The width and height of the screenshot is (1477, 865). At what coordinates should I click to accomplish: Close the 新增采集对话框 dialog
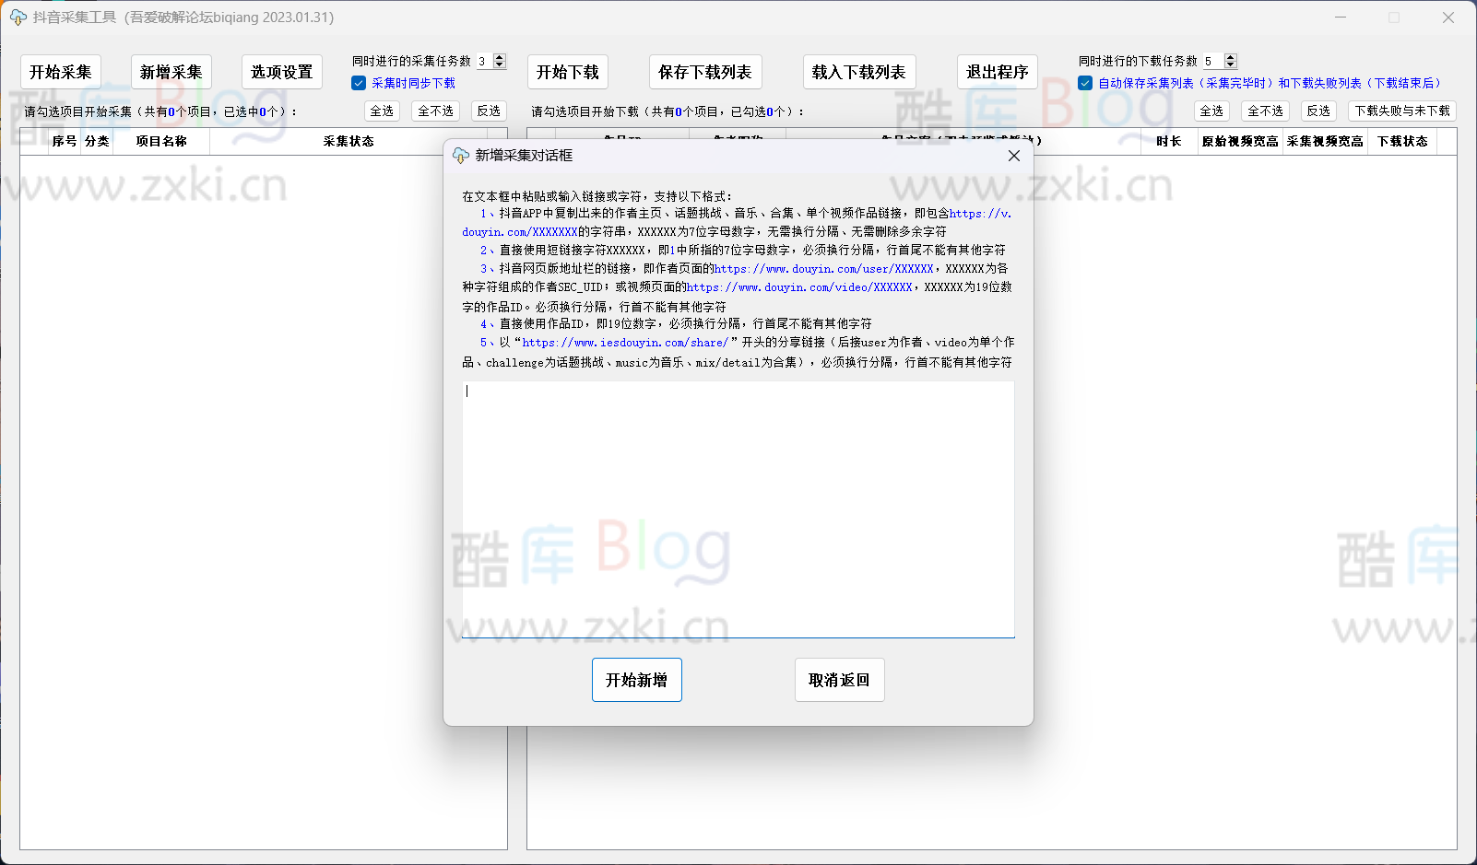pyautogui.click(x=1013, y=156)
